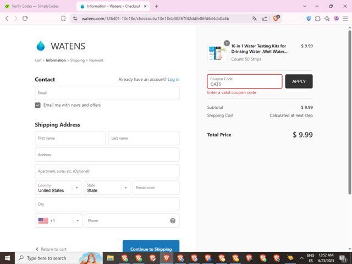
Task: Click the Log in link
Action: click(174, 79)
